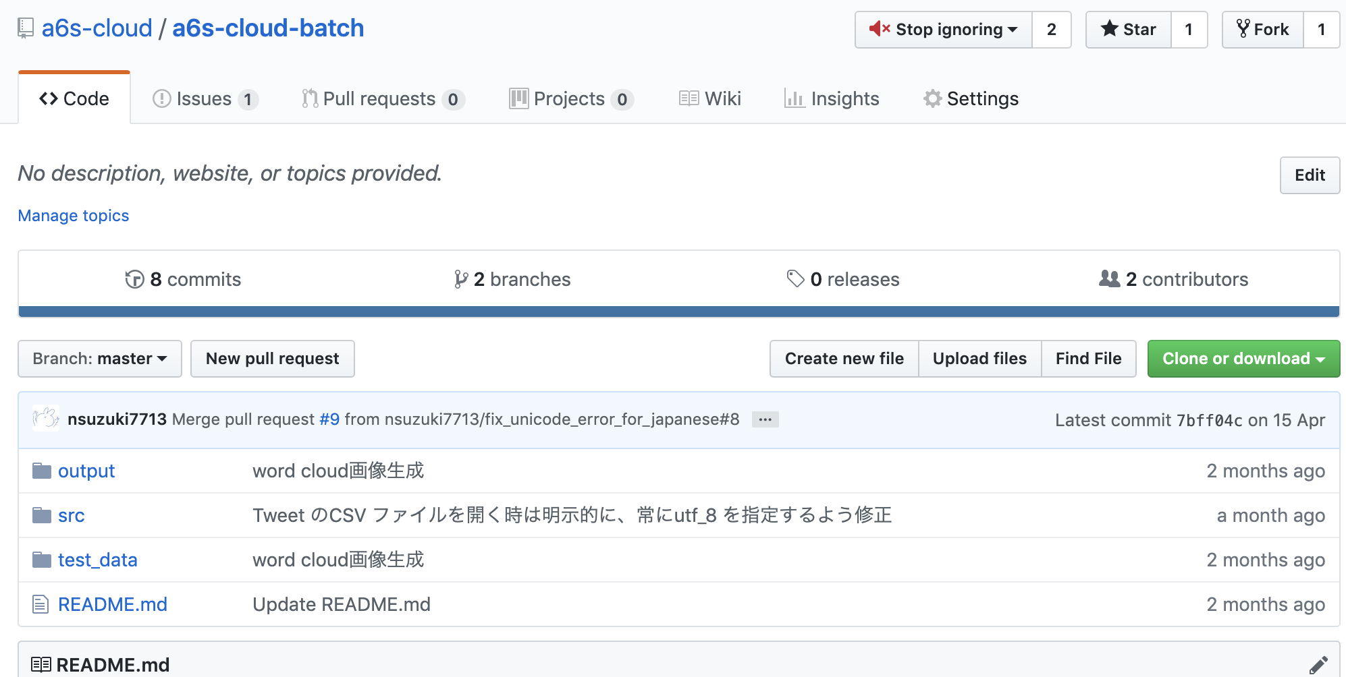Click the star icon on the Star button
The height and width of the screenshot is (677, 1346).
[x=1109, y=29]
